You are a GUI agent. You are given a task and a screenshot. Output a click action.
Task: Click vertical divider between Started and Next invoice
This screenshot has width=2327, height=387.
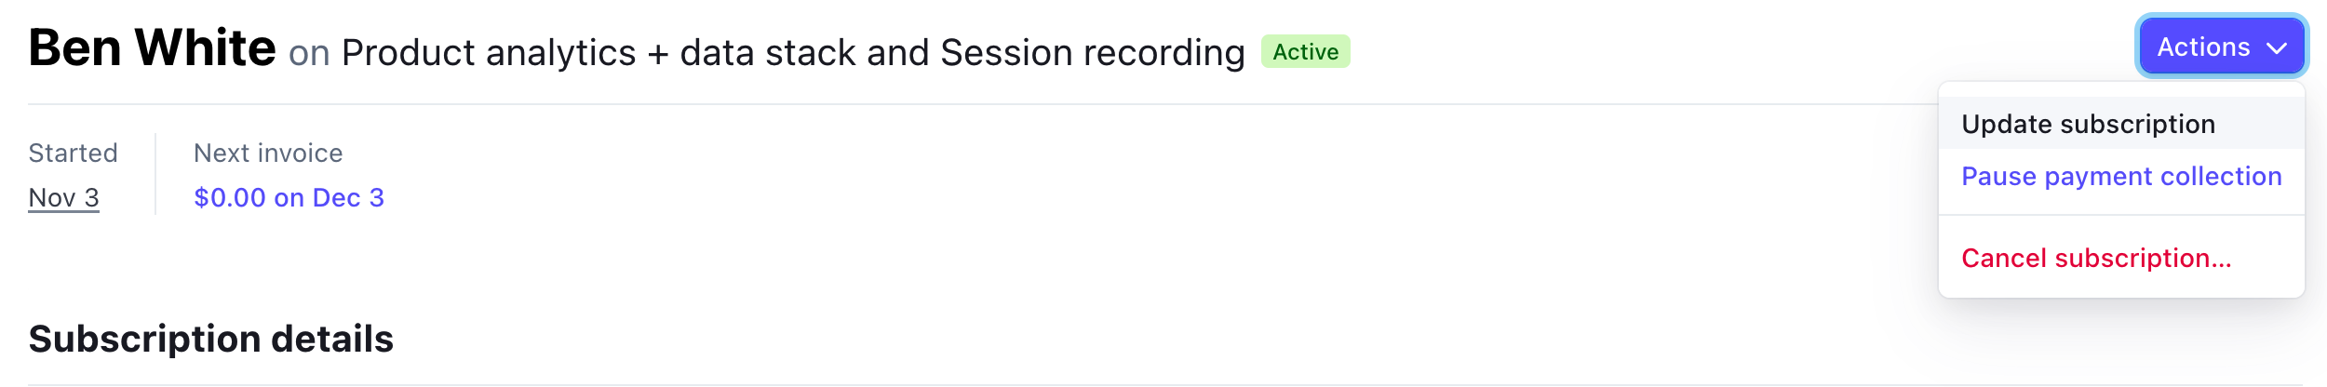[x=155, y=174]
